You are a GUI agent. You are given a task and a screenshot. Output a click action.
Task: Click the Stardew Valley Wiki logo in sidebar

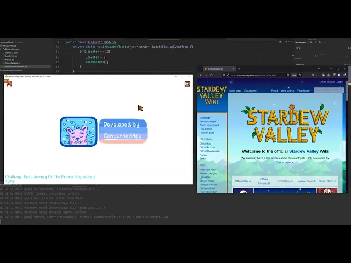click(x=212, y=95)
